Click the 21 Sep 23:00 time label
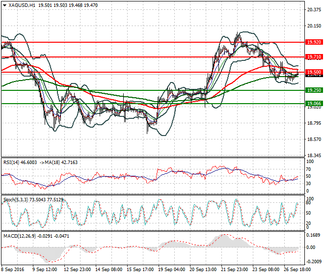This screenshot has height=275, width=324. (x=234, y=270)
